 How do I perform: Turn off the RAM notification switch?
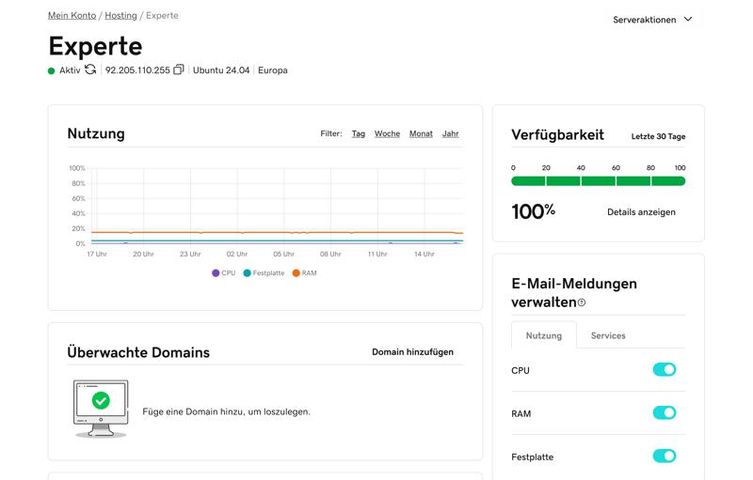pos(664,413)
